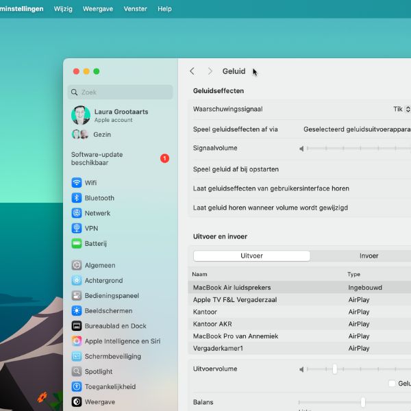Open Wifi settings in sidebar

coord(77,183)
